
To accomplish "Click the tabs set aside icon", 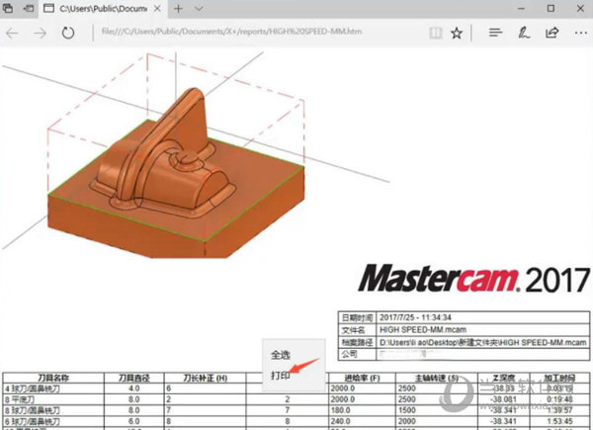I will [x=8, y=8].
